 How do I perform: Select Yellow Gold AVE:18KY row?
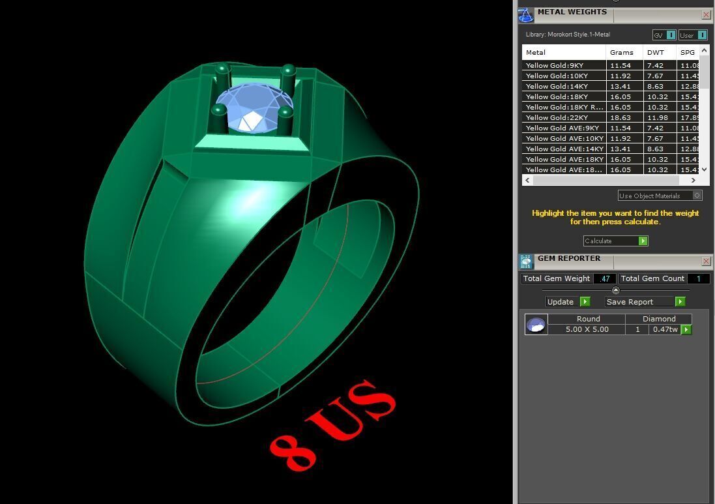coord(611,160)
